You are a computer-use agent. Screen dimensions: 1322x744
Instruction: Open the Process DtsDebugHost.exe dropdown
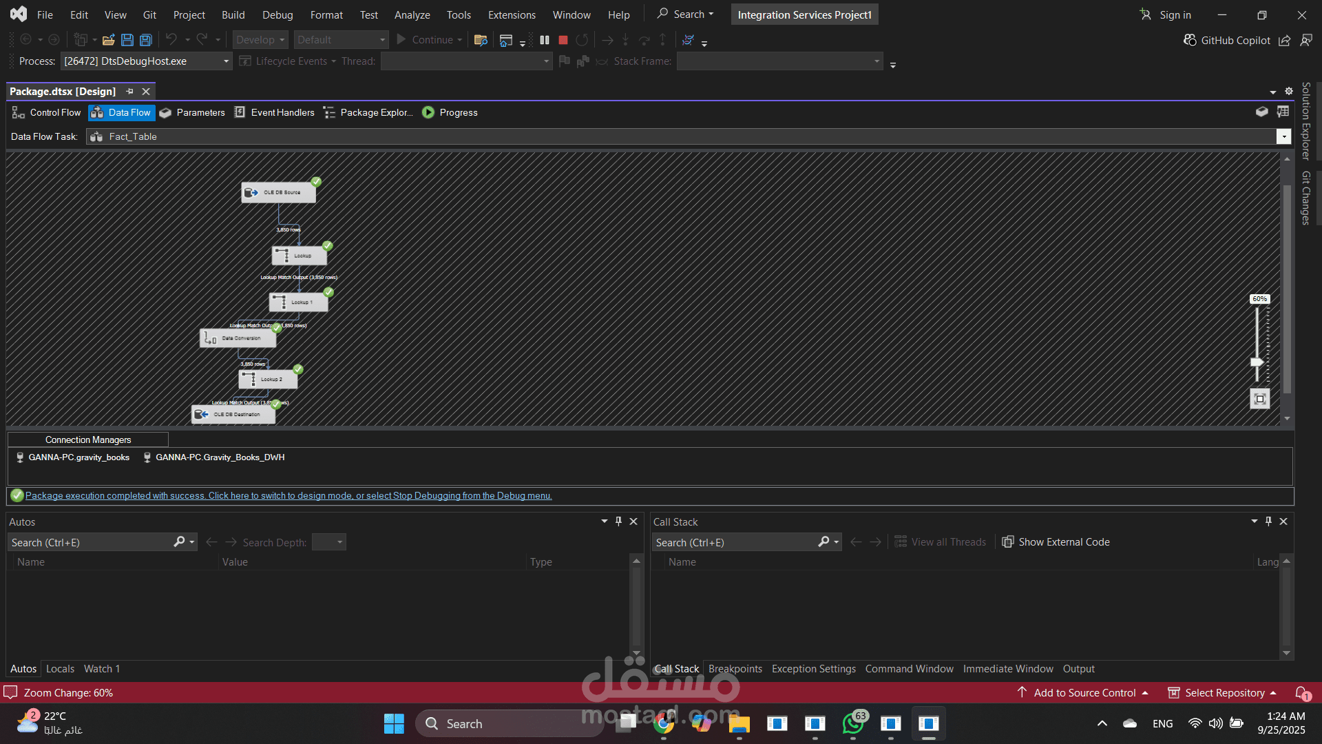point(226,61)
